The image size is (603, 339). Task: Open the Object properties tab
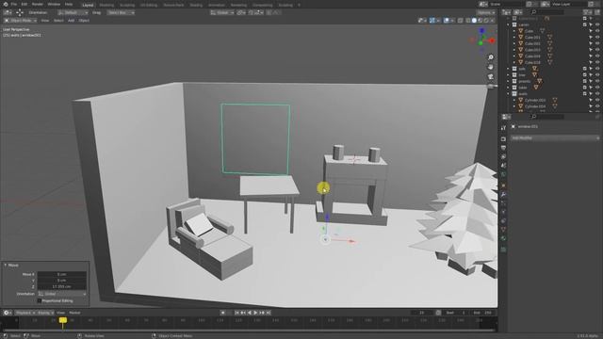(x=503, y=186)
